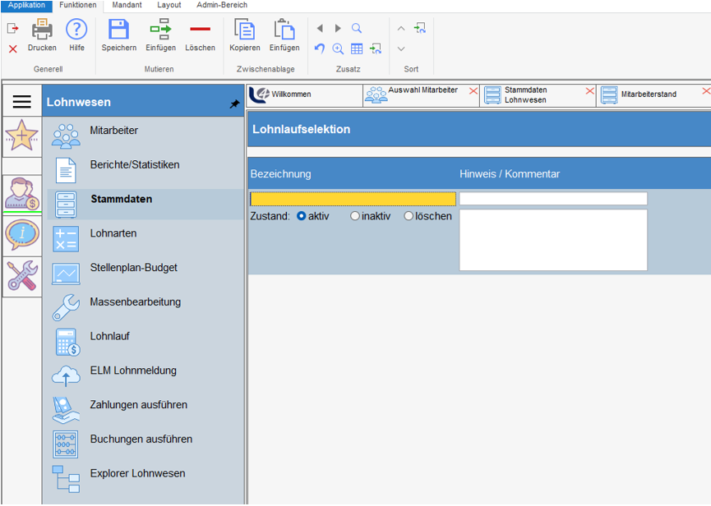The width and height of the screenshot is (711, 506).
Task: Open Zahlungen ausführen entry
Action: click(x=138, y=405)
